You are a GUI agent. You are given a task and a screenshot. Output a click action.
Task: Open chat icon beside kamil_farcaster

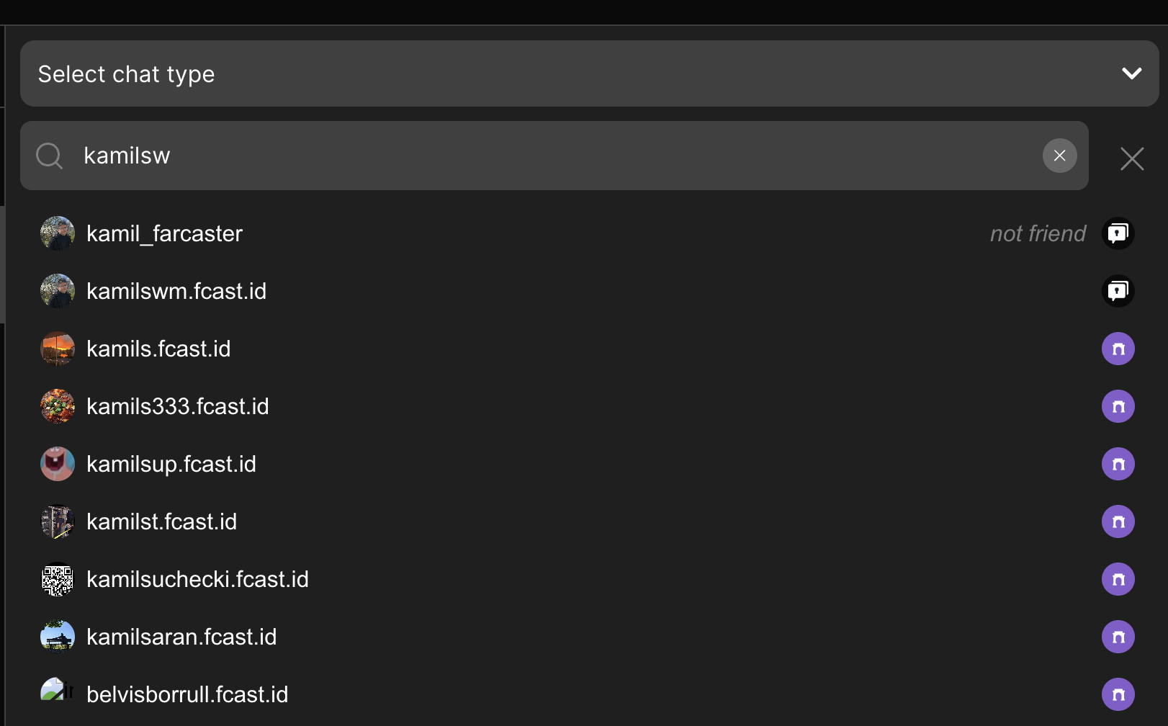click(x=1118, y=233)
